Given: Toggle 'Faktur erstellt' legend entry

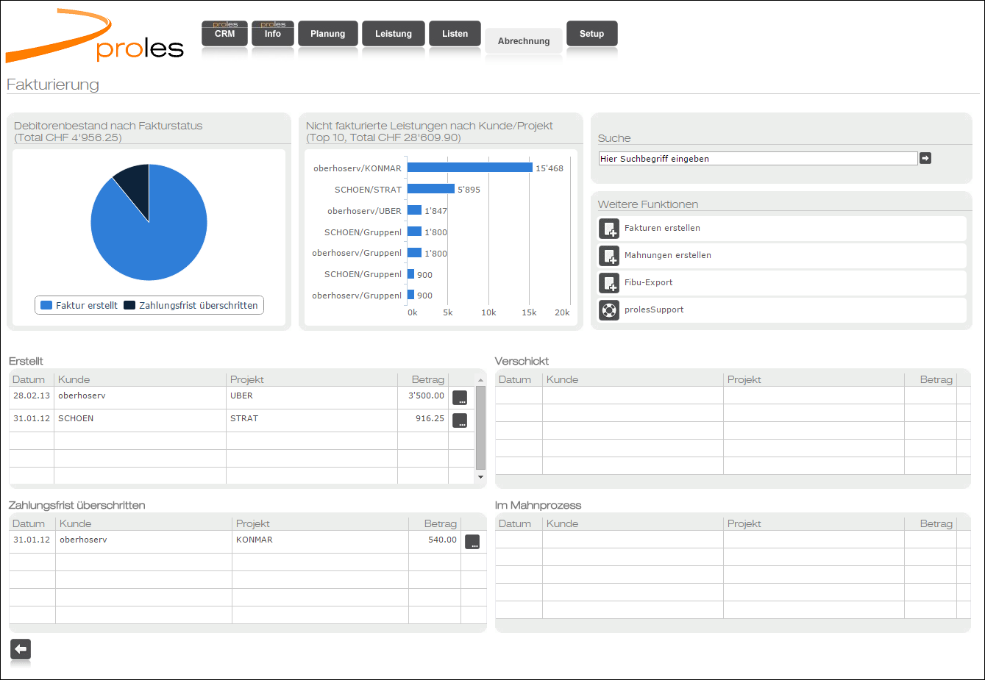Looking at the screenshot, I should pyautogui.click(x=79, y=306).
